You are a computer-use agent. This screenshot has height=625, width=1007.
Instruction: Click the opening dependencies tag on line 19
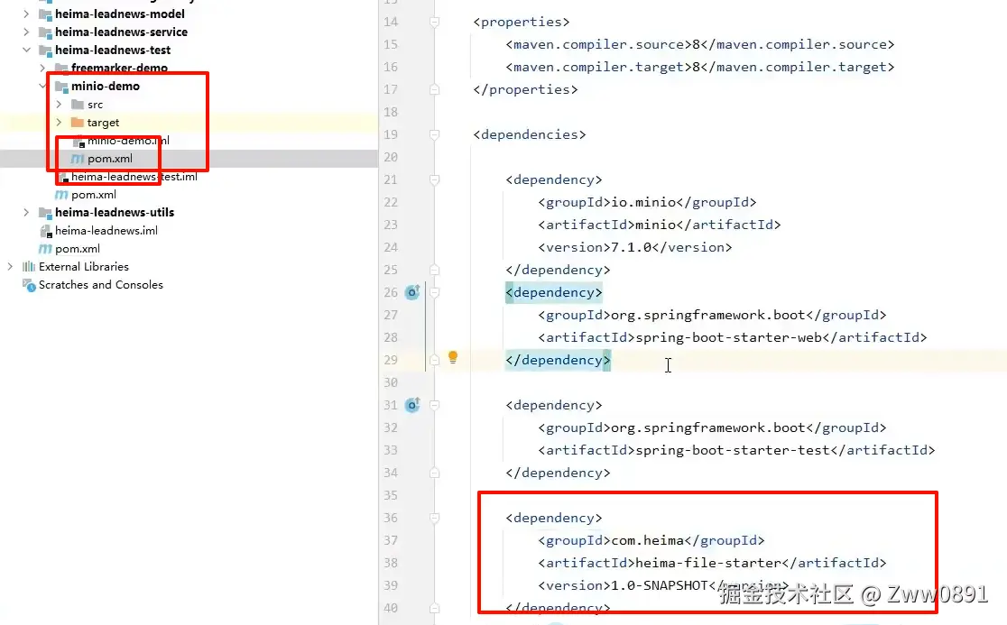coord(530,134)
